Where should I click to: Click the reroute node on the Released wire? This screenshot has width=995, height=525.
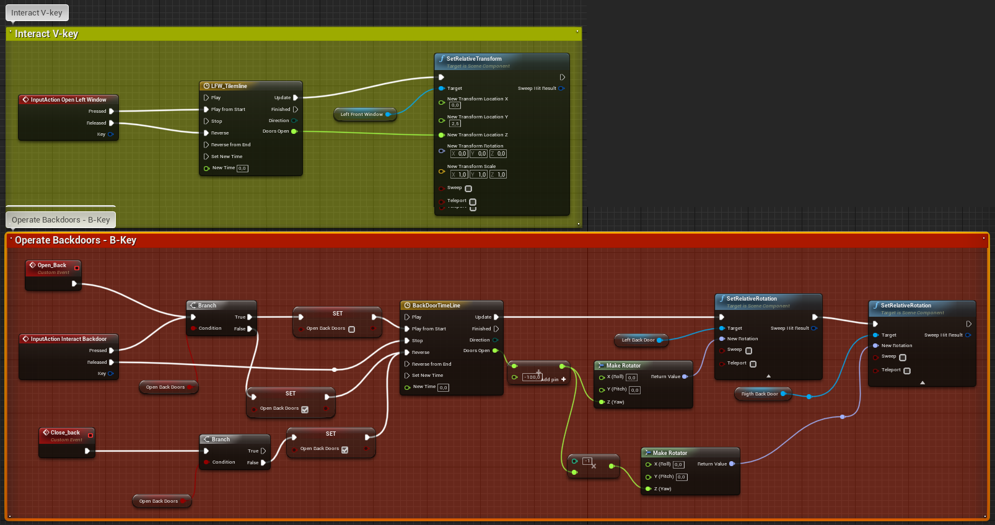coord(335,369)
